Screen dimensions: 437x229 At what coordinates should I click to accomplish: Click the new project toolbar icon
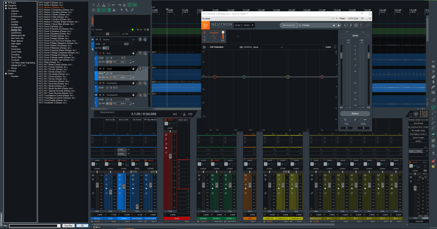coord(94,5)
